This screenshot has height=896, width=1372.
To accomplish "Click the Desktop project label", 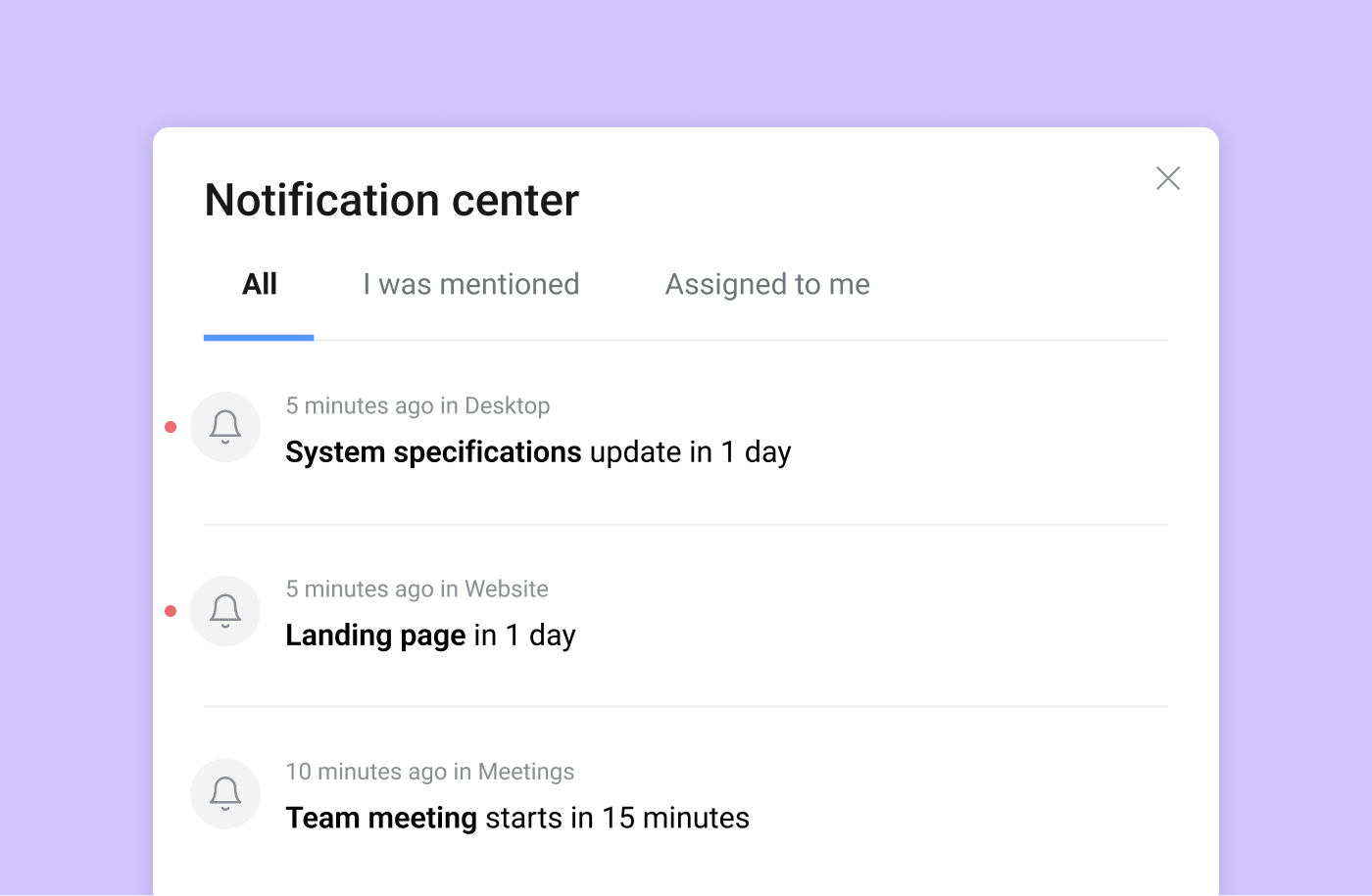I will (x=508, y=405).
